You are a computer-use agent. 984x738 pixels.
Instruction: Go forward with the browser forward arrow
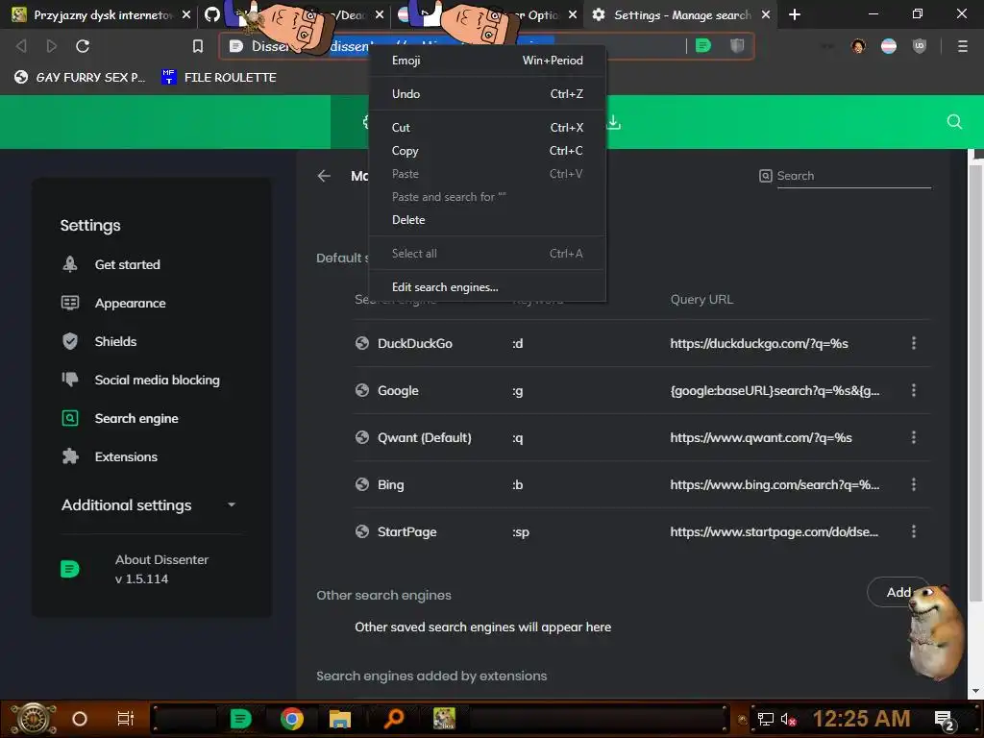click(x=52, y=46)
